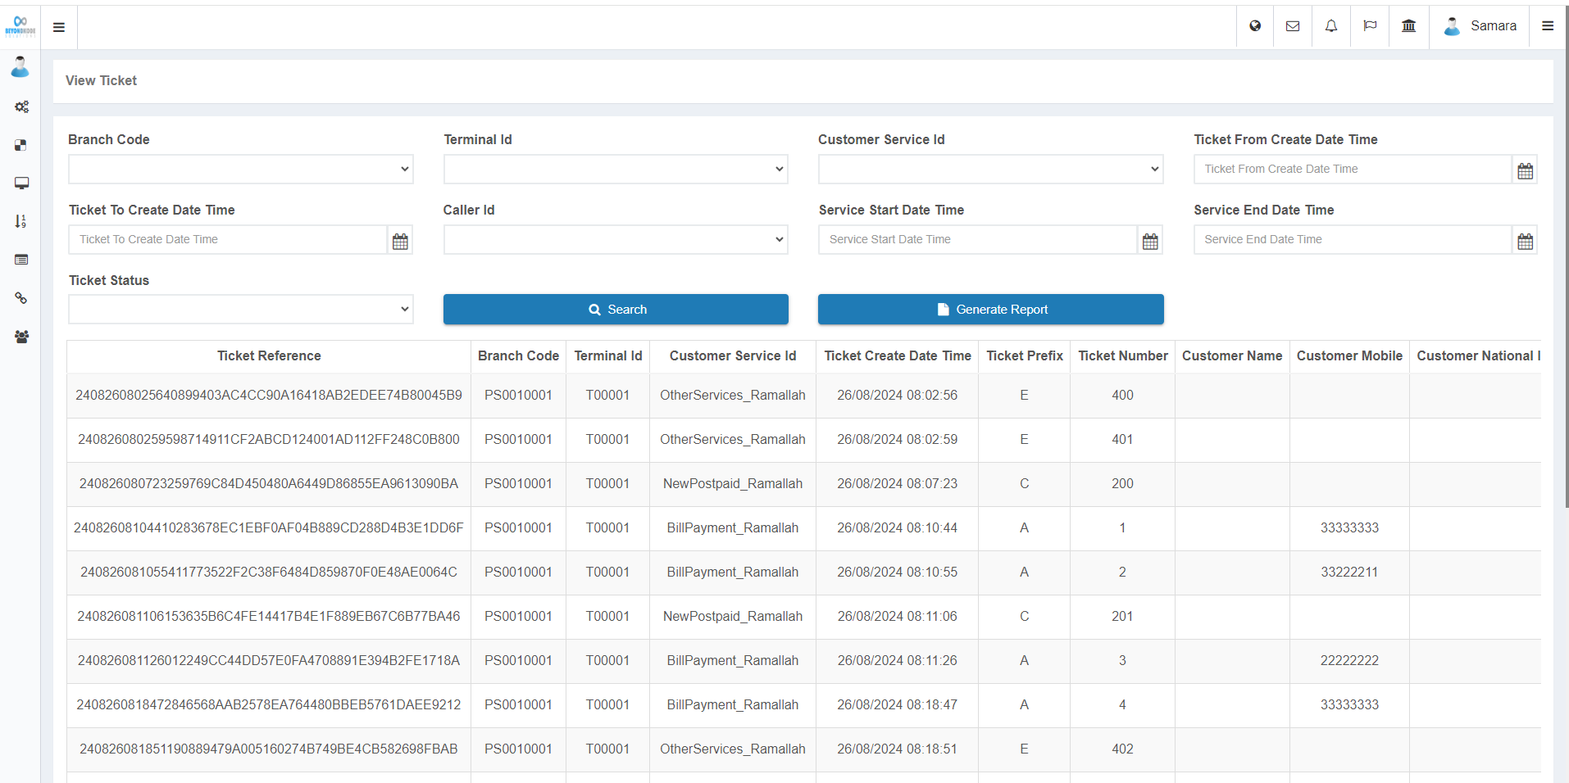Select ticket reference ending FF248C0B800
Viewport: 1569px width, 783px height.
[x=269, y=440]
